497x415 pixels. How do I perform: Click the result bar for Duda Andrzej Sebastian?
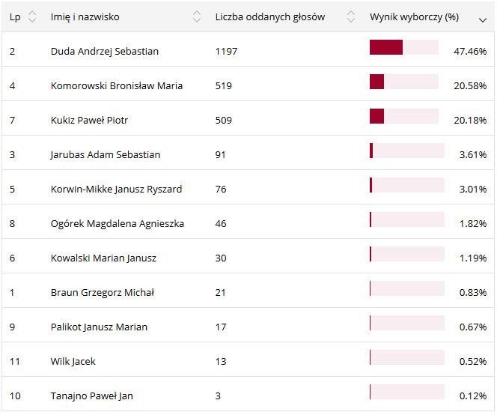403,48
